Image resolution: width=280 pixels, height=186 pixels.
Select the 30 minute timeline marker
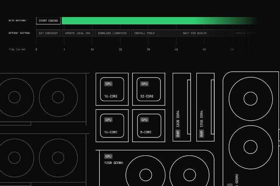[148, 50]
